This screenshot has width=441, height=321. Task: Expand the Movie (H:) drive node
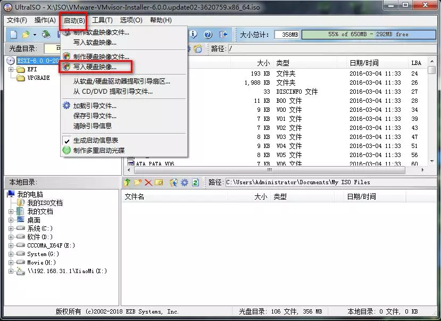[x=11, y=262]
